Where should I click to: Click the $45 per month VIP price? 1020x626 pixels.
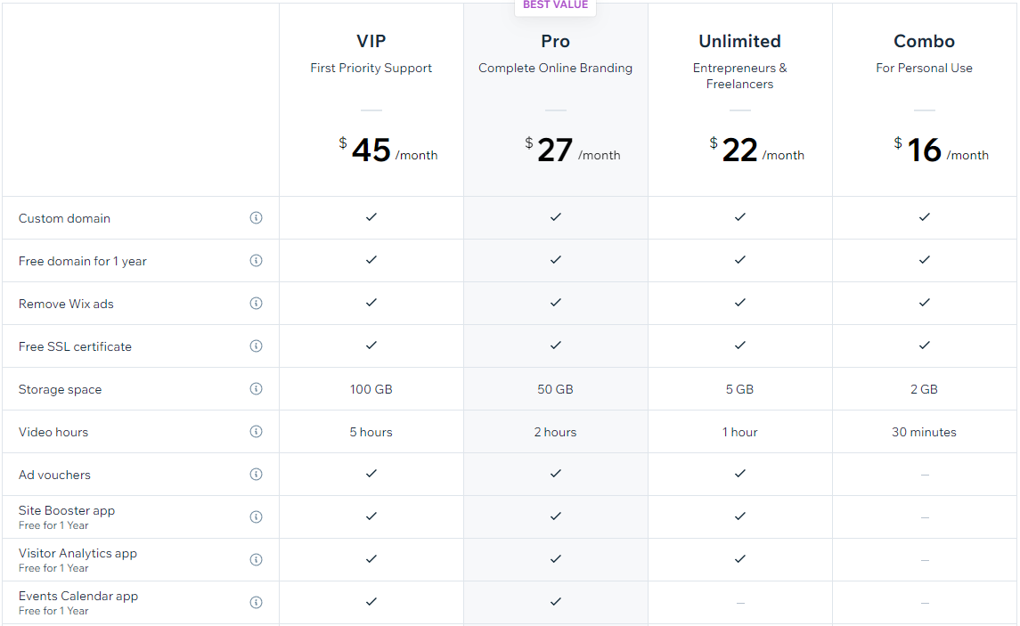371,150
